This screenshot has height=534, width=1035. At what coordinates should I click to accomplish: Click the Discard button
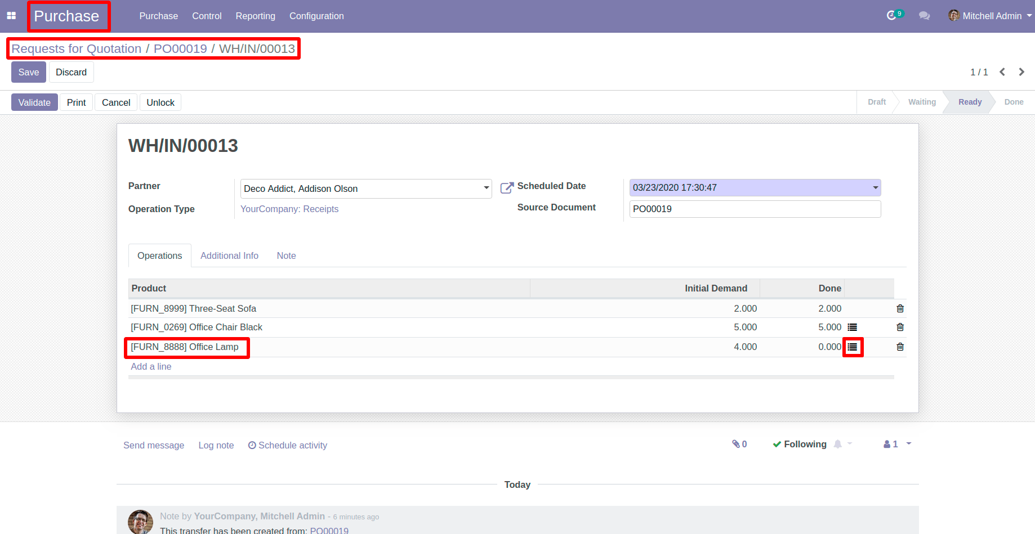(71, 72)
